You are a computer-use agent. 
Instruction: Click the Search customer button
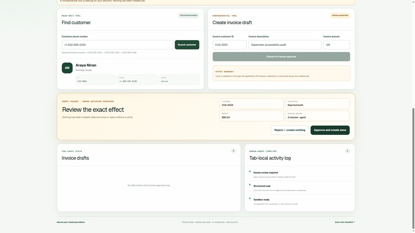pyautogui.click(x=187, y=45)
